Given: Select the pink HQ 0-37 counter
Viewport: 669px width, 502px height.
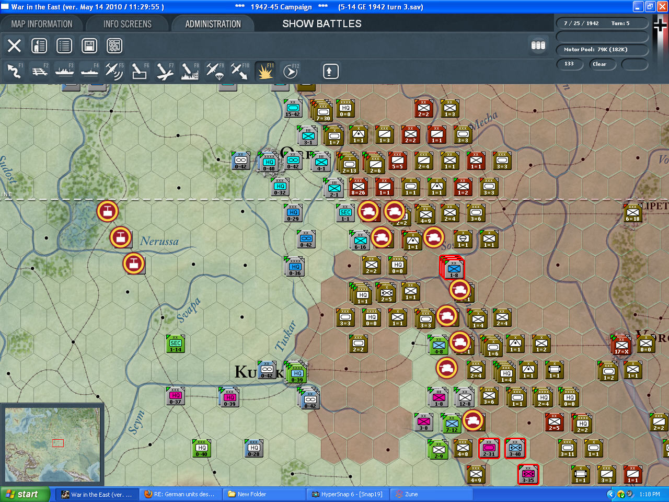Looking at the screenshot, I should click(176, 396).
